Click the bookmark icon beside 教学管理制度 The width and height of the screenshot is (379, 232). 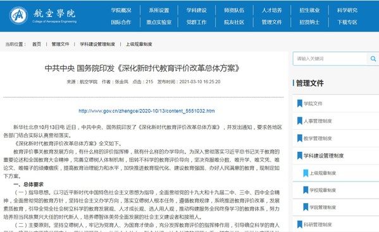(299, 138)
